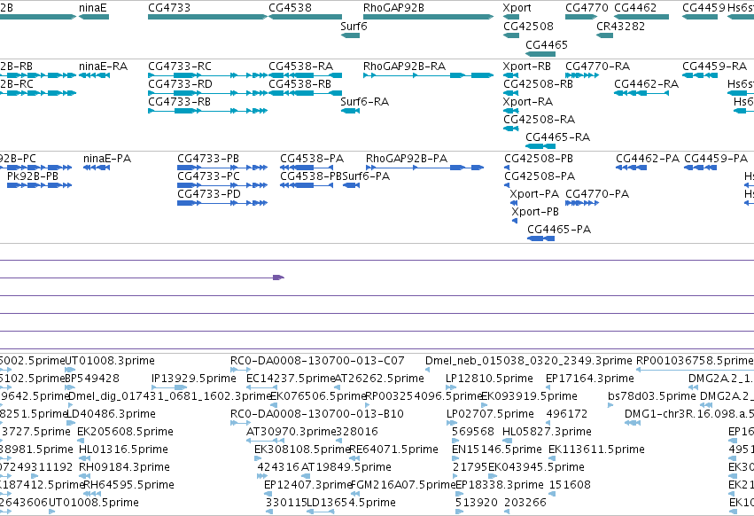Click the CG4733 gene bar
Screen dimensions: 754x516
click(x=207, y=17)
